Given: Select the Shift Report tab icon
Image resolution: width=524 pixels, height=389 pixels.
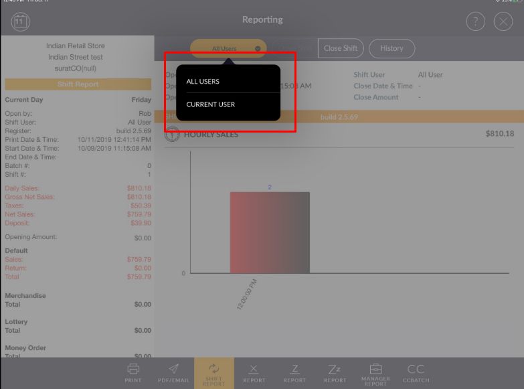Looking at the screenshot, I should (x=214, y=372).
